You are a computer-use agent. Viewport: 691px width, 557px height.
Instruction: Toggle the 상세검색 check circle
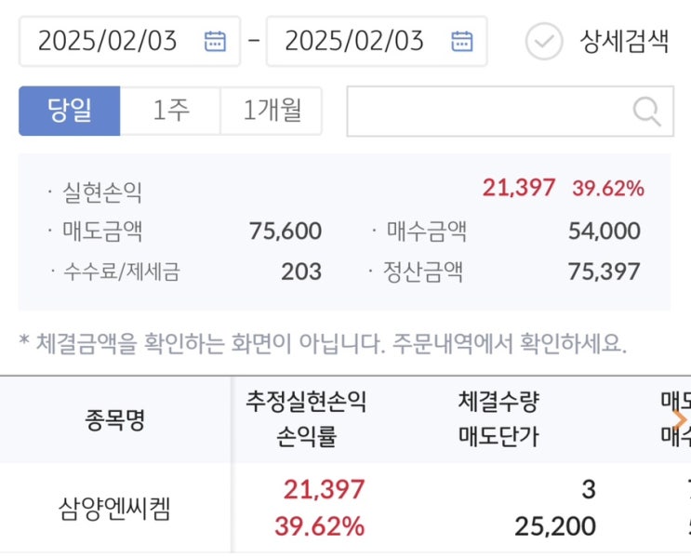pyautogui.click(x=544, y=41)
